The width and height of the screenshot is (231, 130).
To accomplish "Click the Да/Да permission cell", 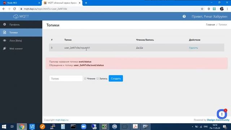I will (139, 48).
